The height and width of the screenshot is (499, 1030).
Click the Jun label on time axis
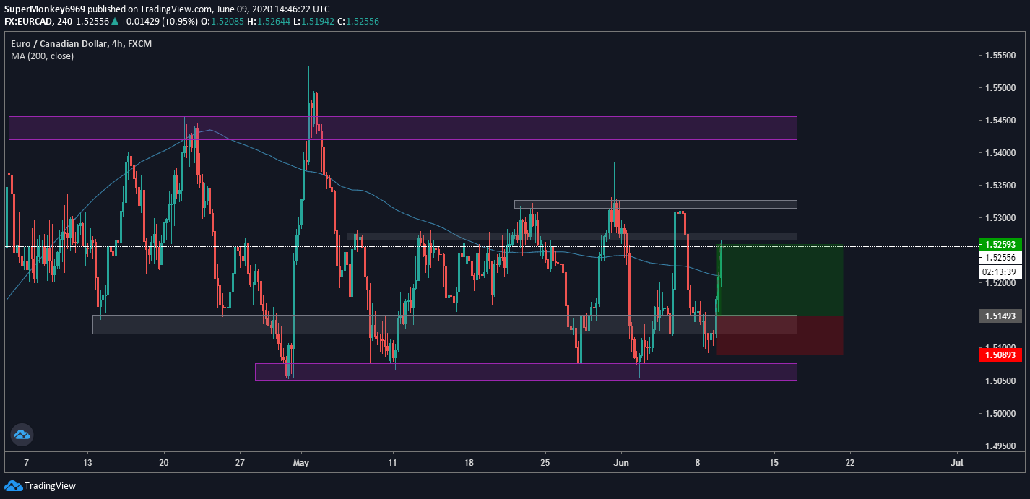(x=621, y=462)
